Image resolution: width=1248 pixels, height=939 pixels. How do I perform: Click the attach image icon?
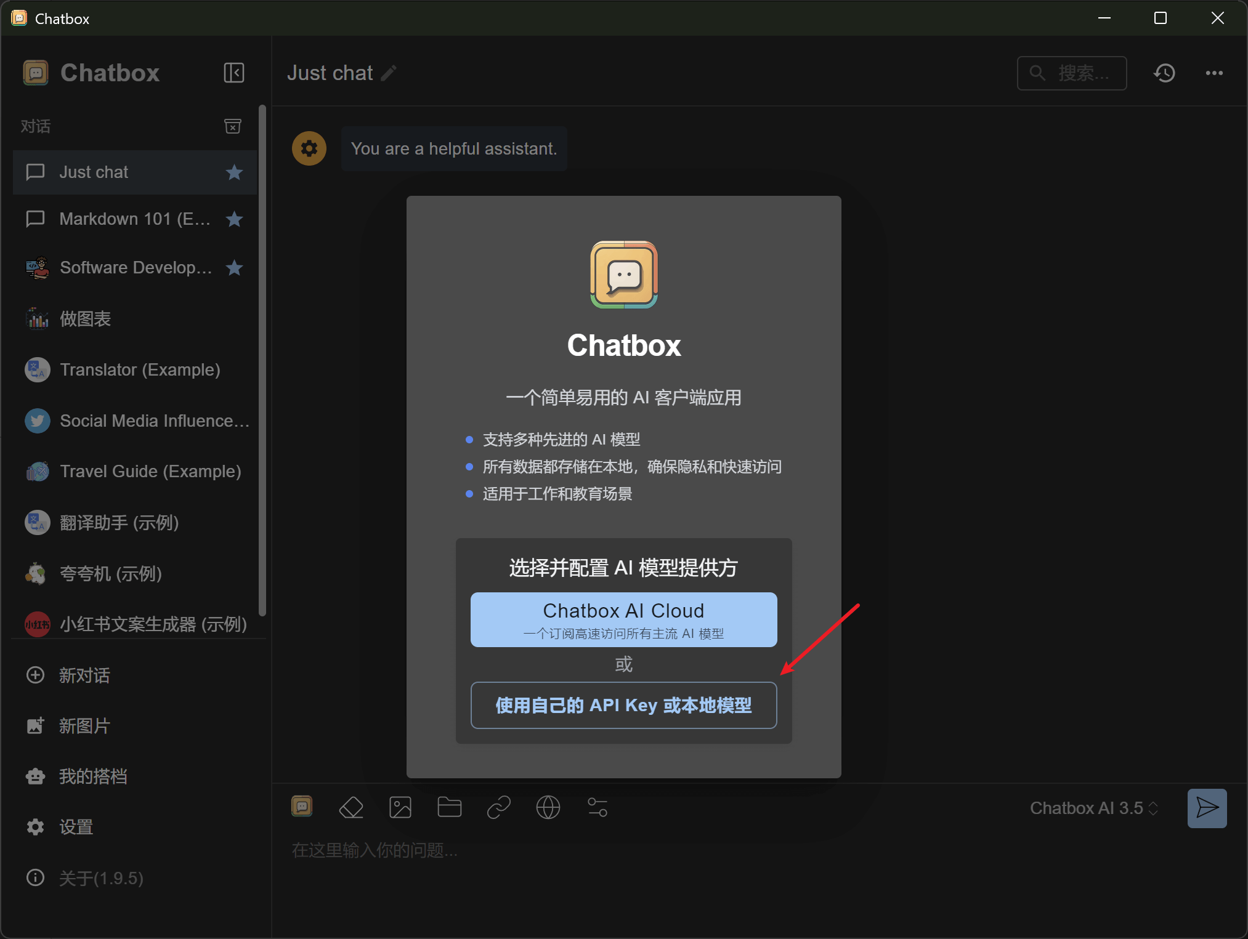[400, 807]
